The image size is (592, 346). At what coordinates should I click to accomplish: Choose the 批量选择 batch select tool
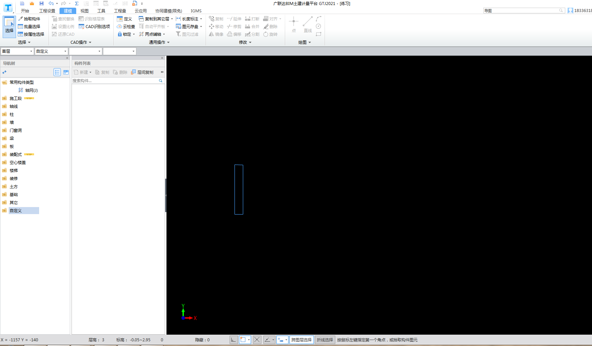coord(29,26)
